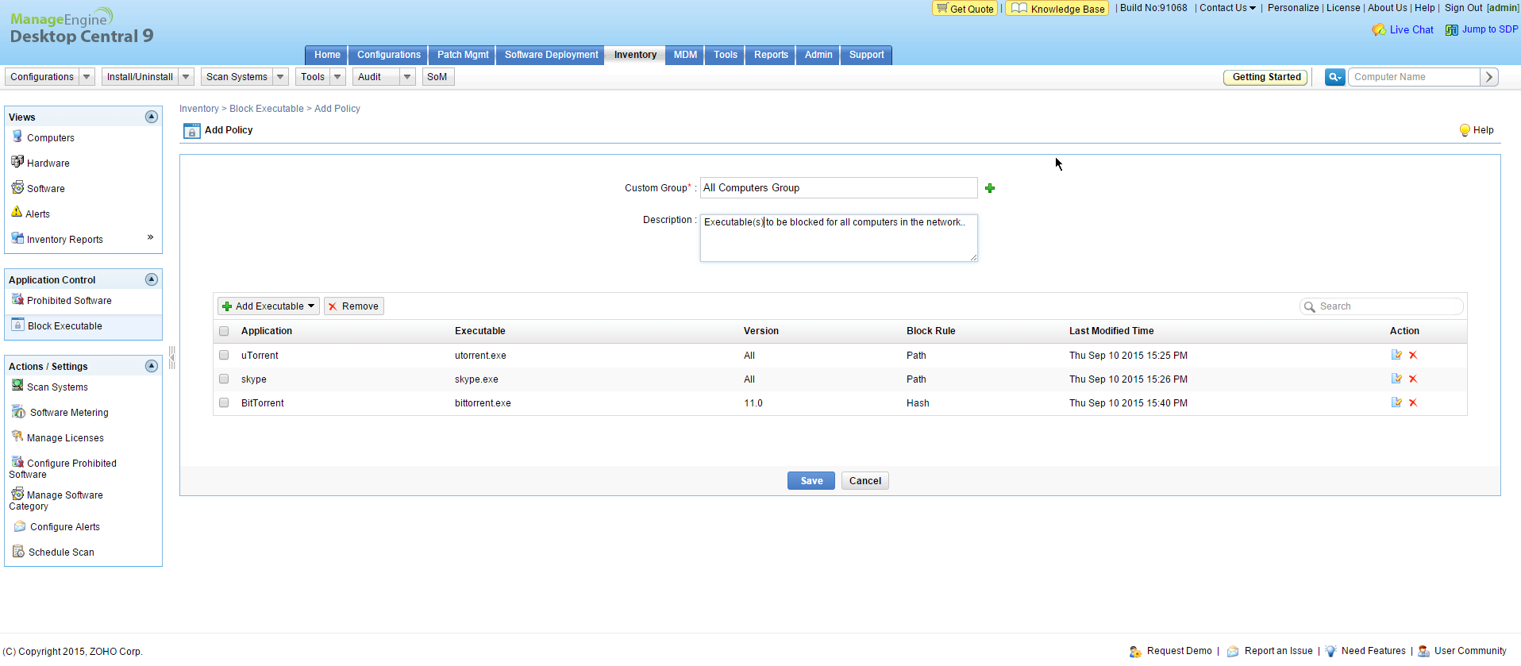Viewport: 1521px width, 666px height.
Task: Click the edit icon for the uTorrent row
Action: click(x=1396, y=355)
